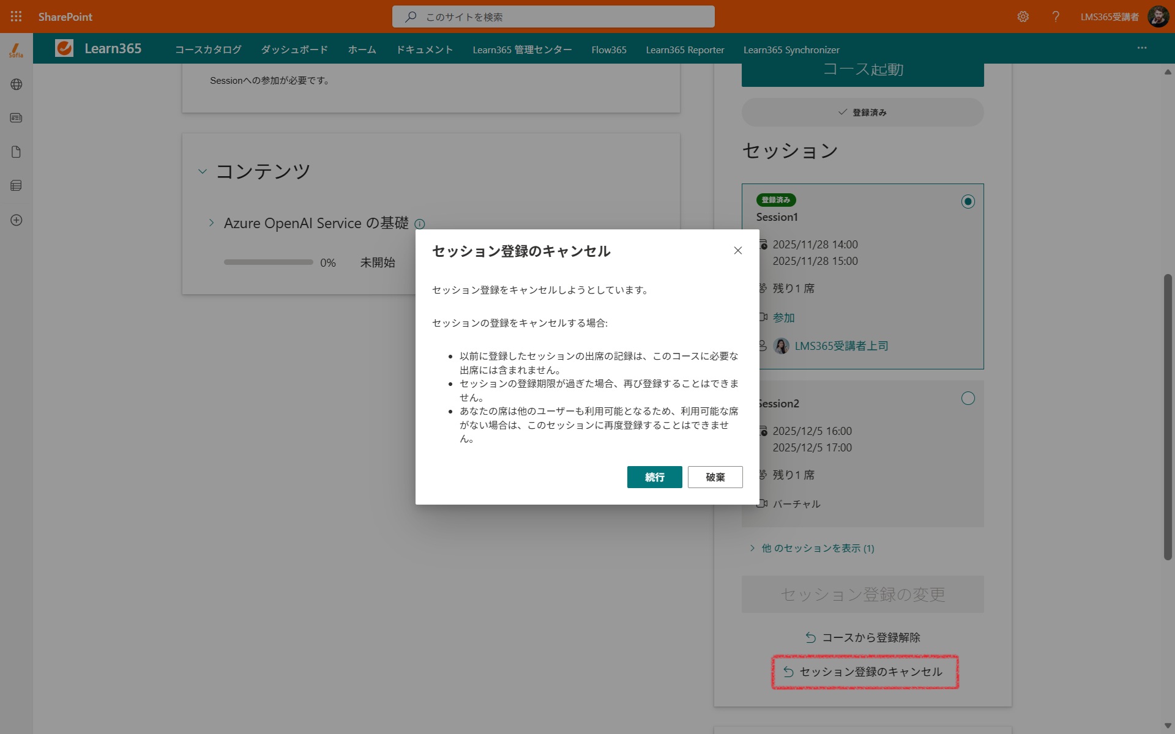The image size is (1175, 734).
Task: Click the SharePoint title link
Action: pyautogui.click(x=65, y=17)
